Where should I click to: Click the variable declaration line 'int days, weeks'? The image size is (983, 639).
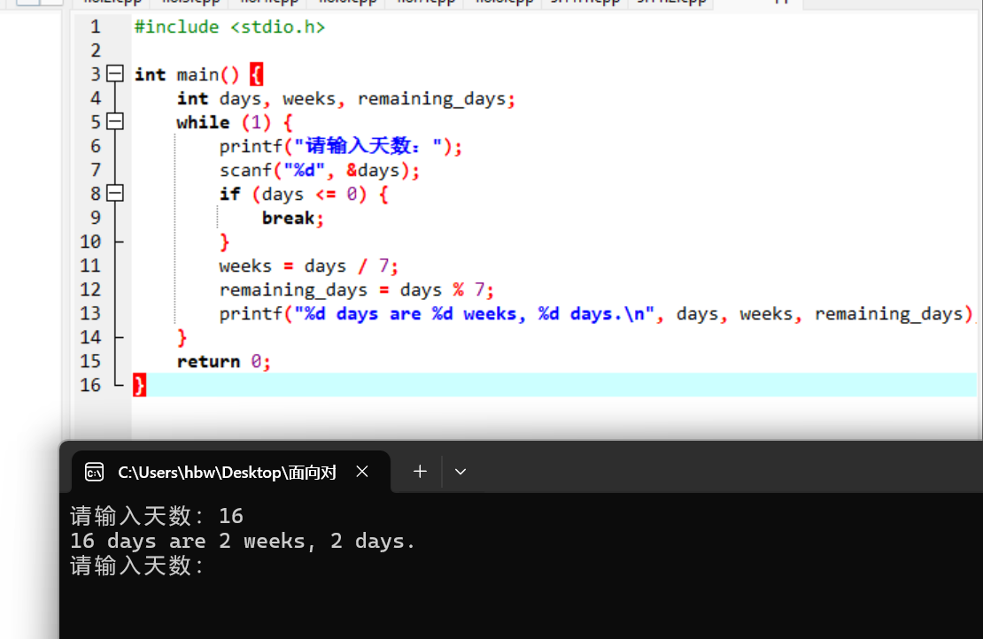pyautogui.click(x=346, y=98)
